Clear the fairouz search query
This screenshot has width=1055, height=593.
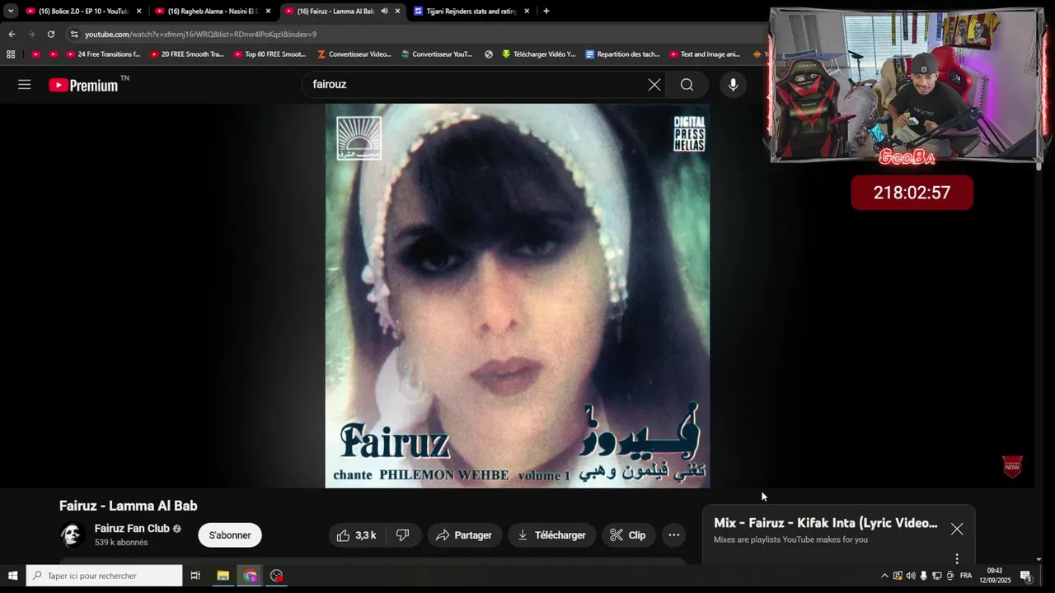click(654, 85)
